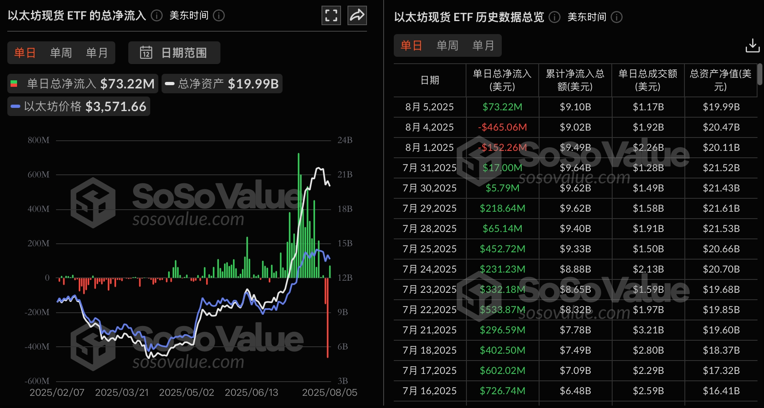Screen dimensions: 764x408
Task: Click info icon next to right 美东时间
Action: point(617,17)
